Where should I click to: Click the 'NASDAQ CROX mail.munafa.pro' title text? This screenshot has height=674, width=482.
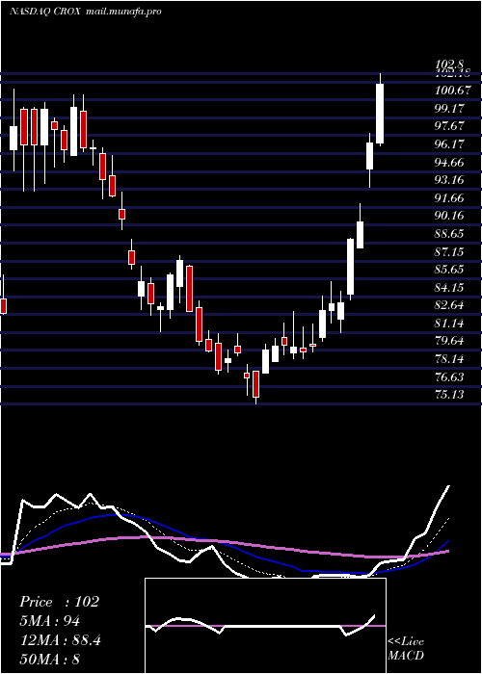point(85,12)
